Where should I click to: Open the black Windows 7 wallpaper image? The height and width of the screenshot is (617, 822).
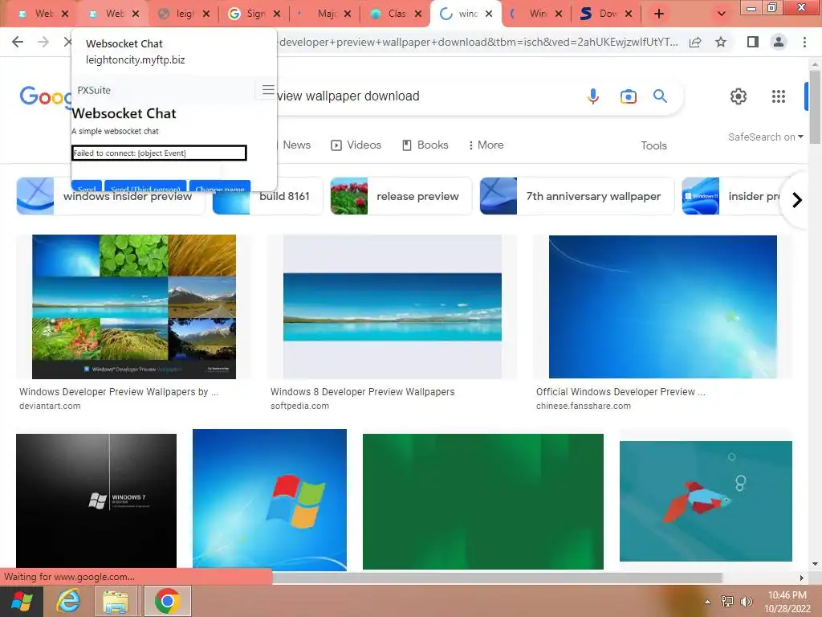pos(96,501)
